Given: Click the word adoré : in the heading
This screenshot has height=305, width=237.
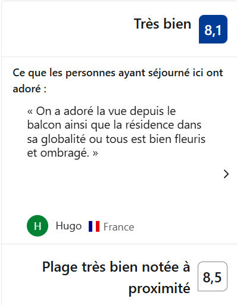Looking at the screenshot, I should (30, 89).
